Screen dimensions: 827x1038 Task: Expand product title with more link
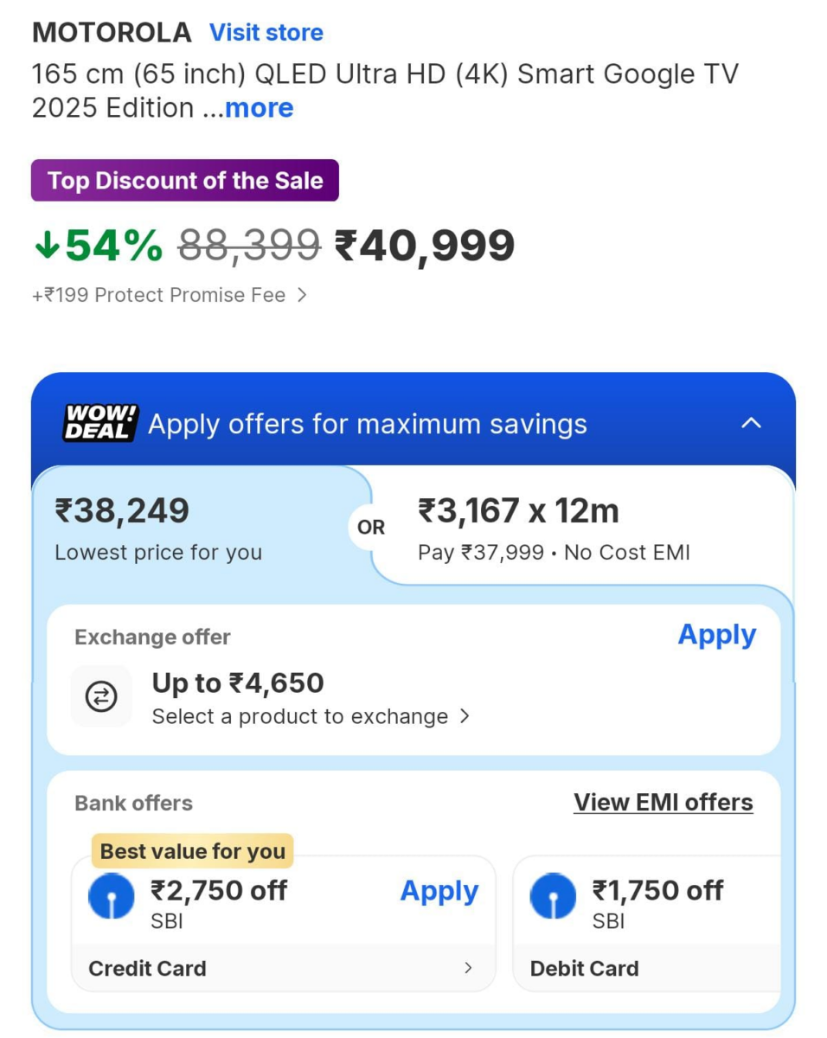[259, 108]
